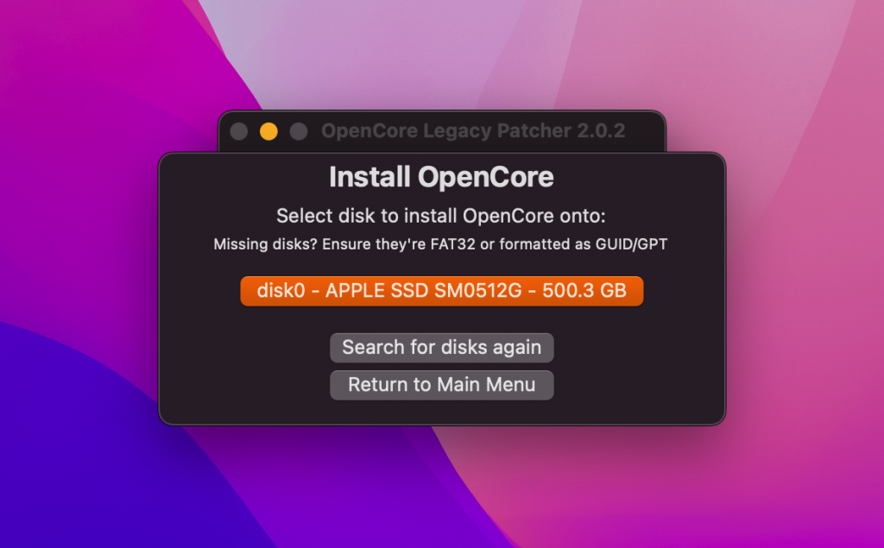Select disk0 APPLE SSD SM0512G as install target
Screen dimensions: 884x548
[x=441, y=291]
